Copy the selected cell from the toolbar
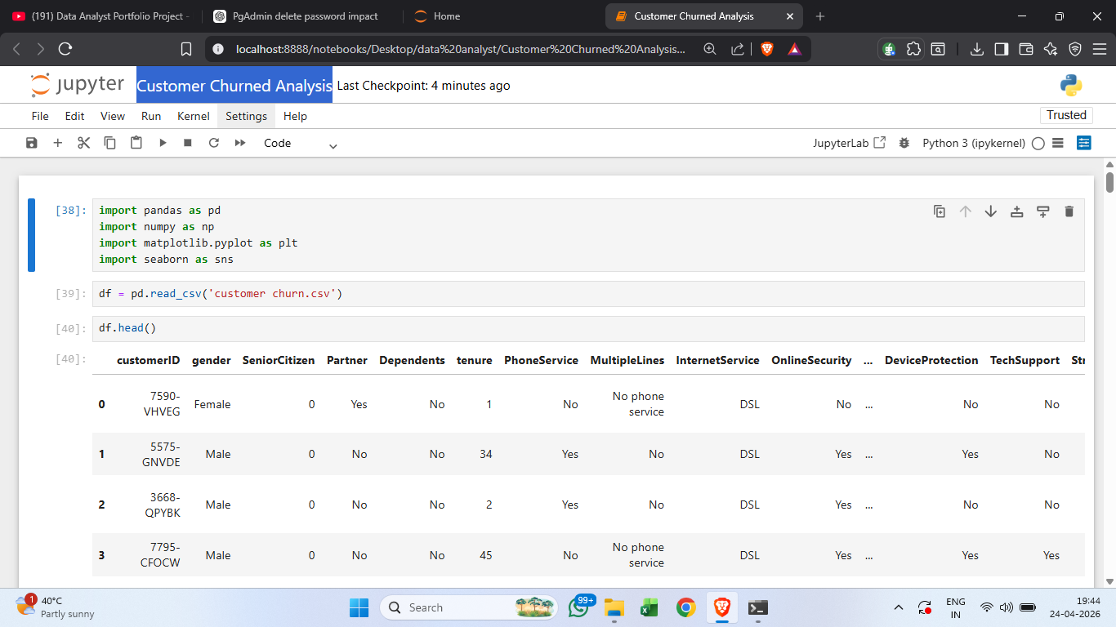The image size is (1116, 627). tap(109, 143)
